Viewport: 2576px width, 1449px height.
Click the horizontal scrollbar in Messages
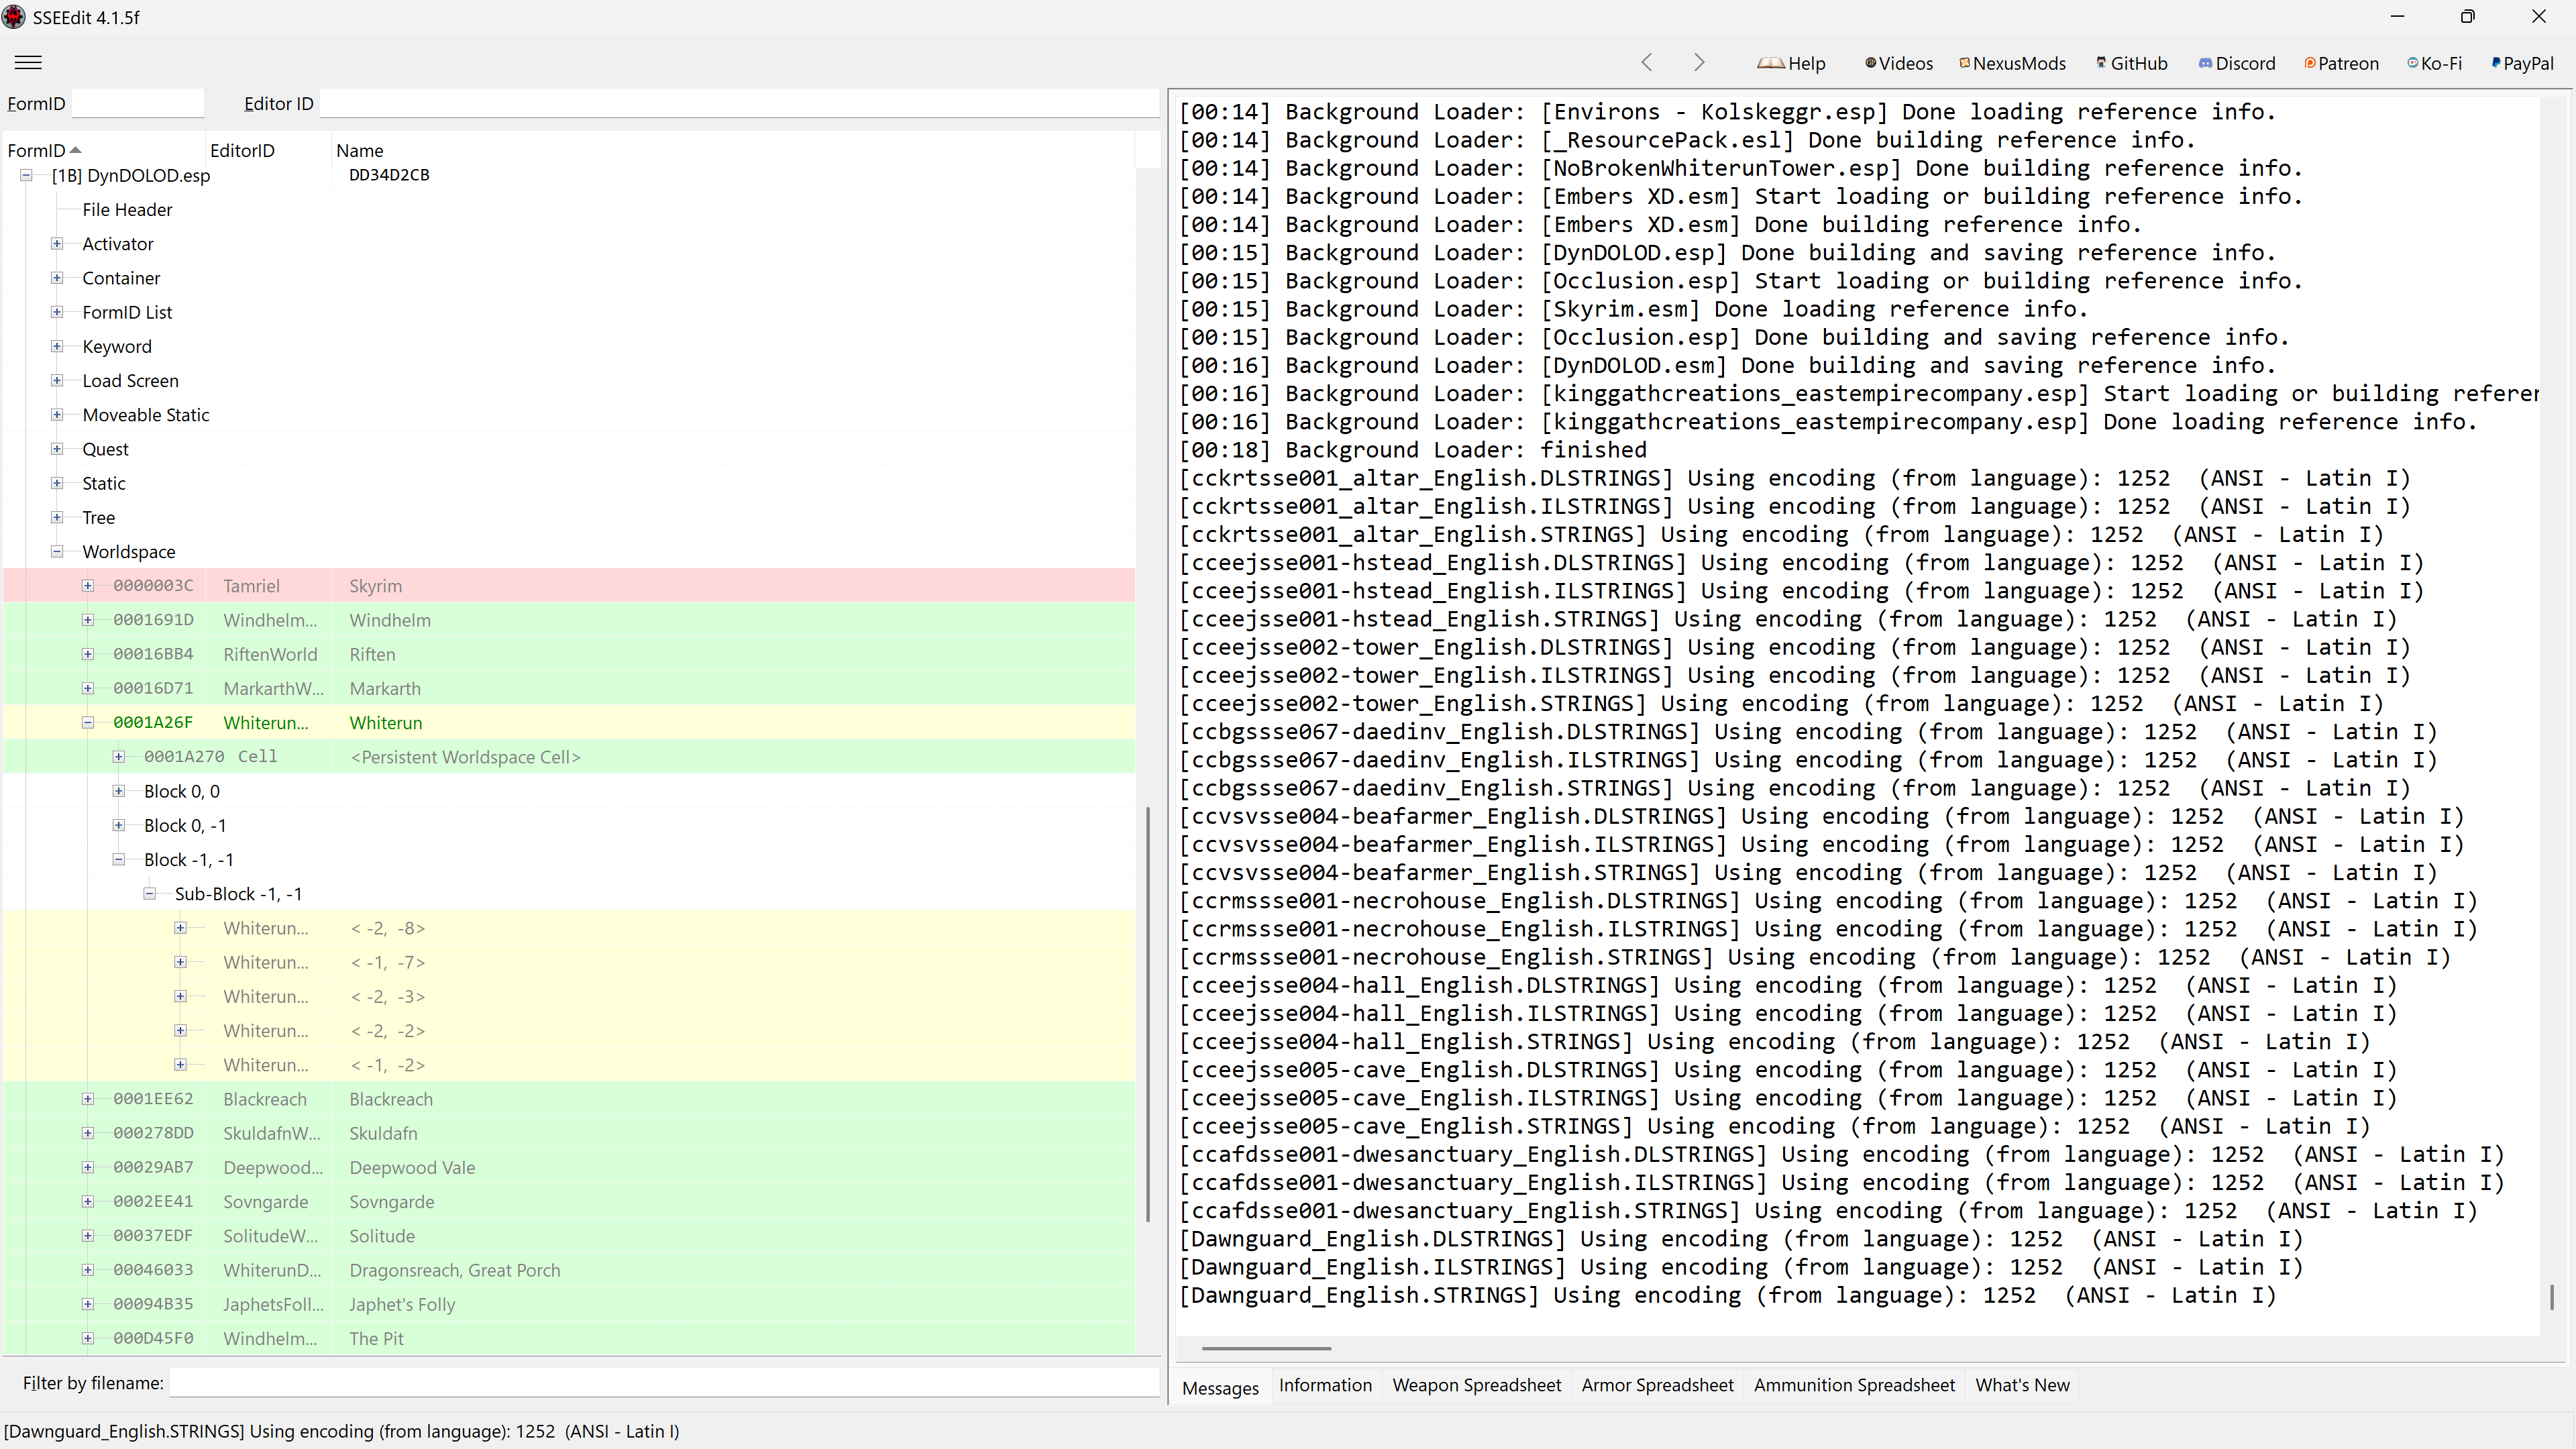point(1265,1348)
